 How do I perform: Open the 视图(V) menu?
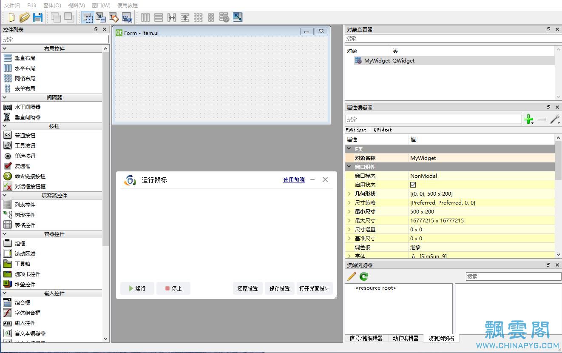coord(77,5)
